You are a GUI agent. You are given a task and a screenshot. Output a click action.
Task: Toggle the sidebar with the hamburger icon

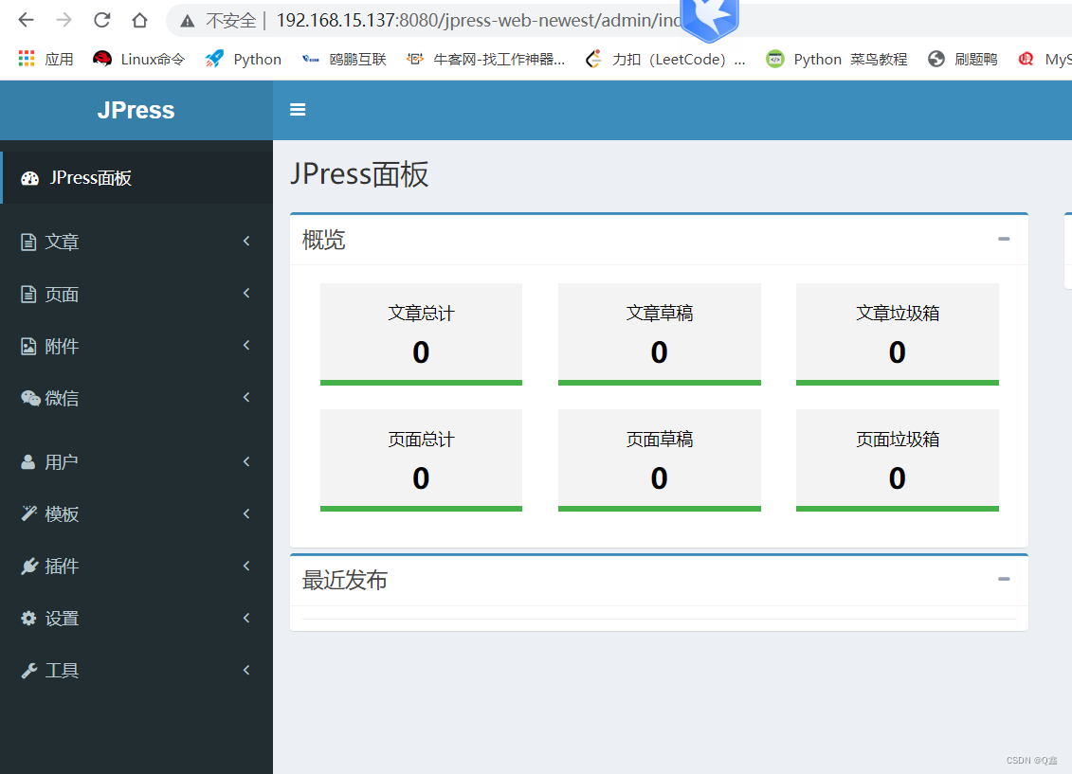298,110
